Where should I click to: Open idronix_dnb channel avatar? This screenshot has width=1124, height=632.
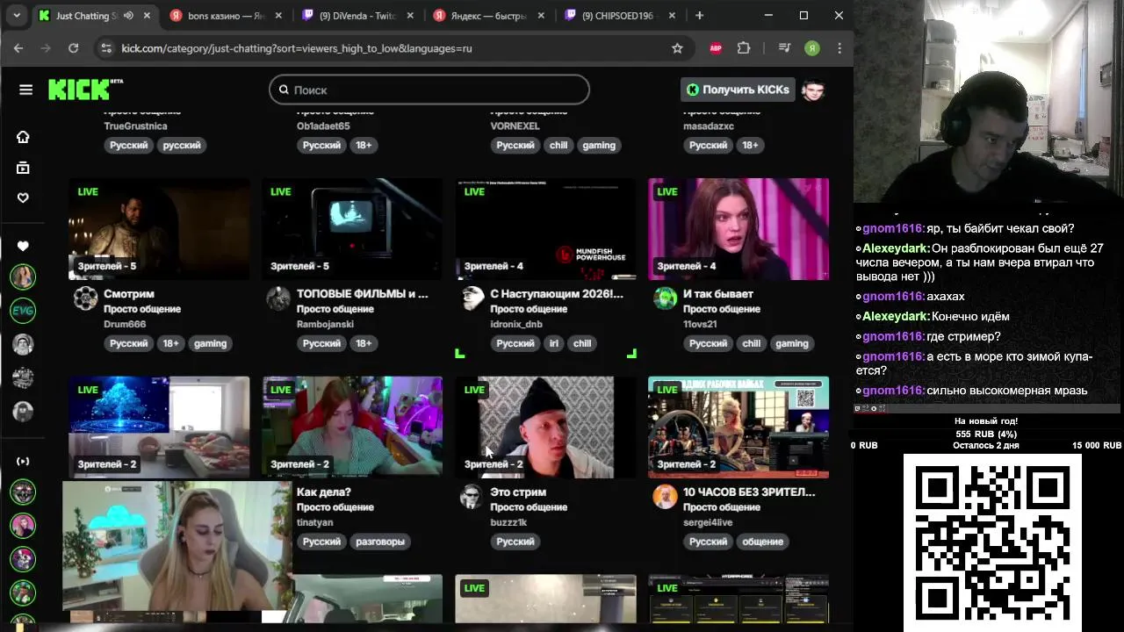(472, 298)
